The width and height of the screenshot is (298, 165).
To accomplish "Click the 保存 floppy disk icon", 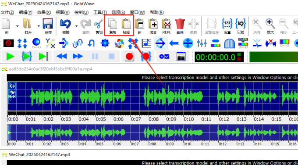I will (x=48, y=24).
